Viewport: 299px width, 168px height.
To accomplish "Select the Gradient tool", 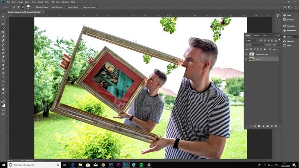I will click(3, 61).
